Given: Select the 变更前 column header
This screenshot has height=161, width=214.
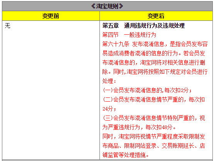Looking at the screenshot, I should [51, 16].
